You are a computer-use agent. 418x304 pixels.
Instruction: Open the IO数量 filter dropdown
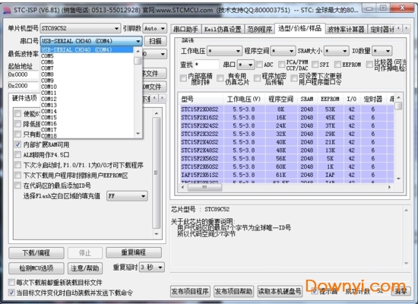pos(382,51)
